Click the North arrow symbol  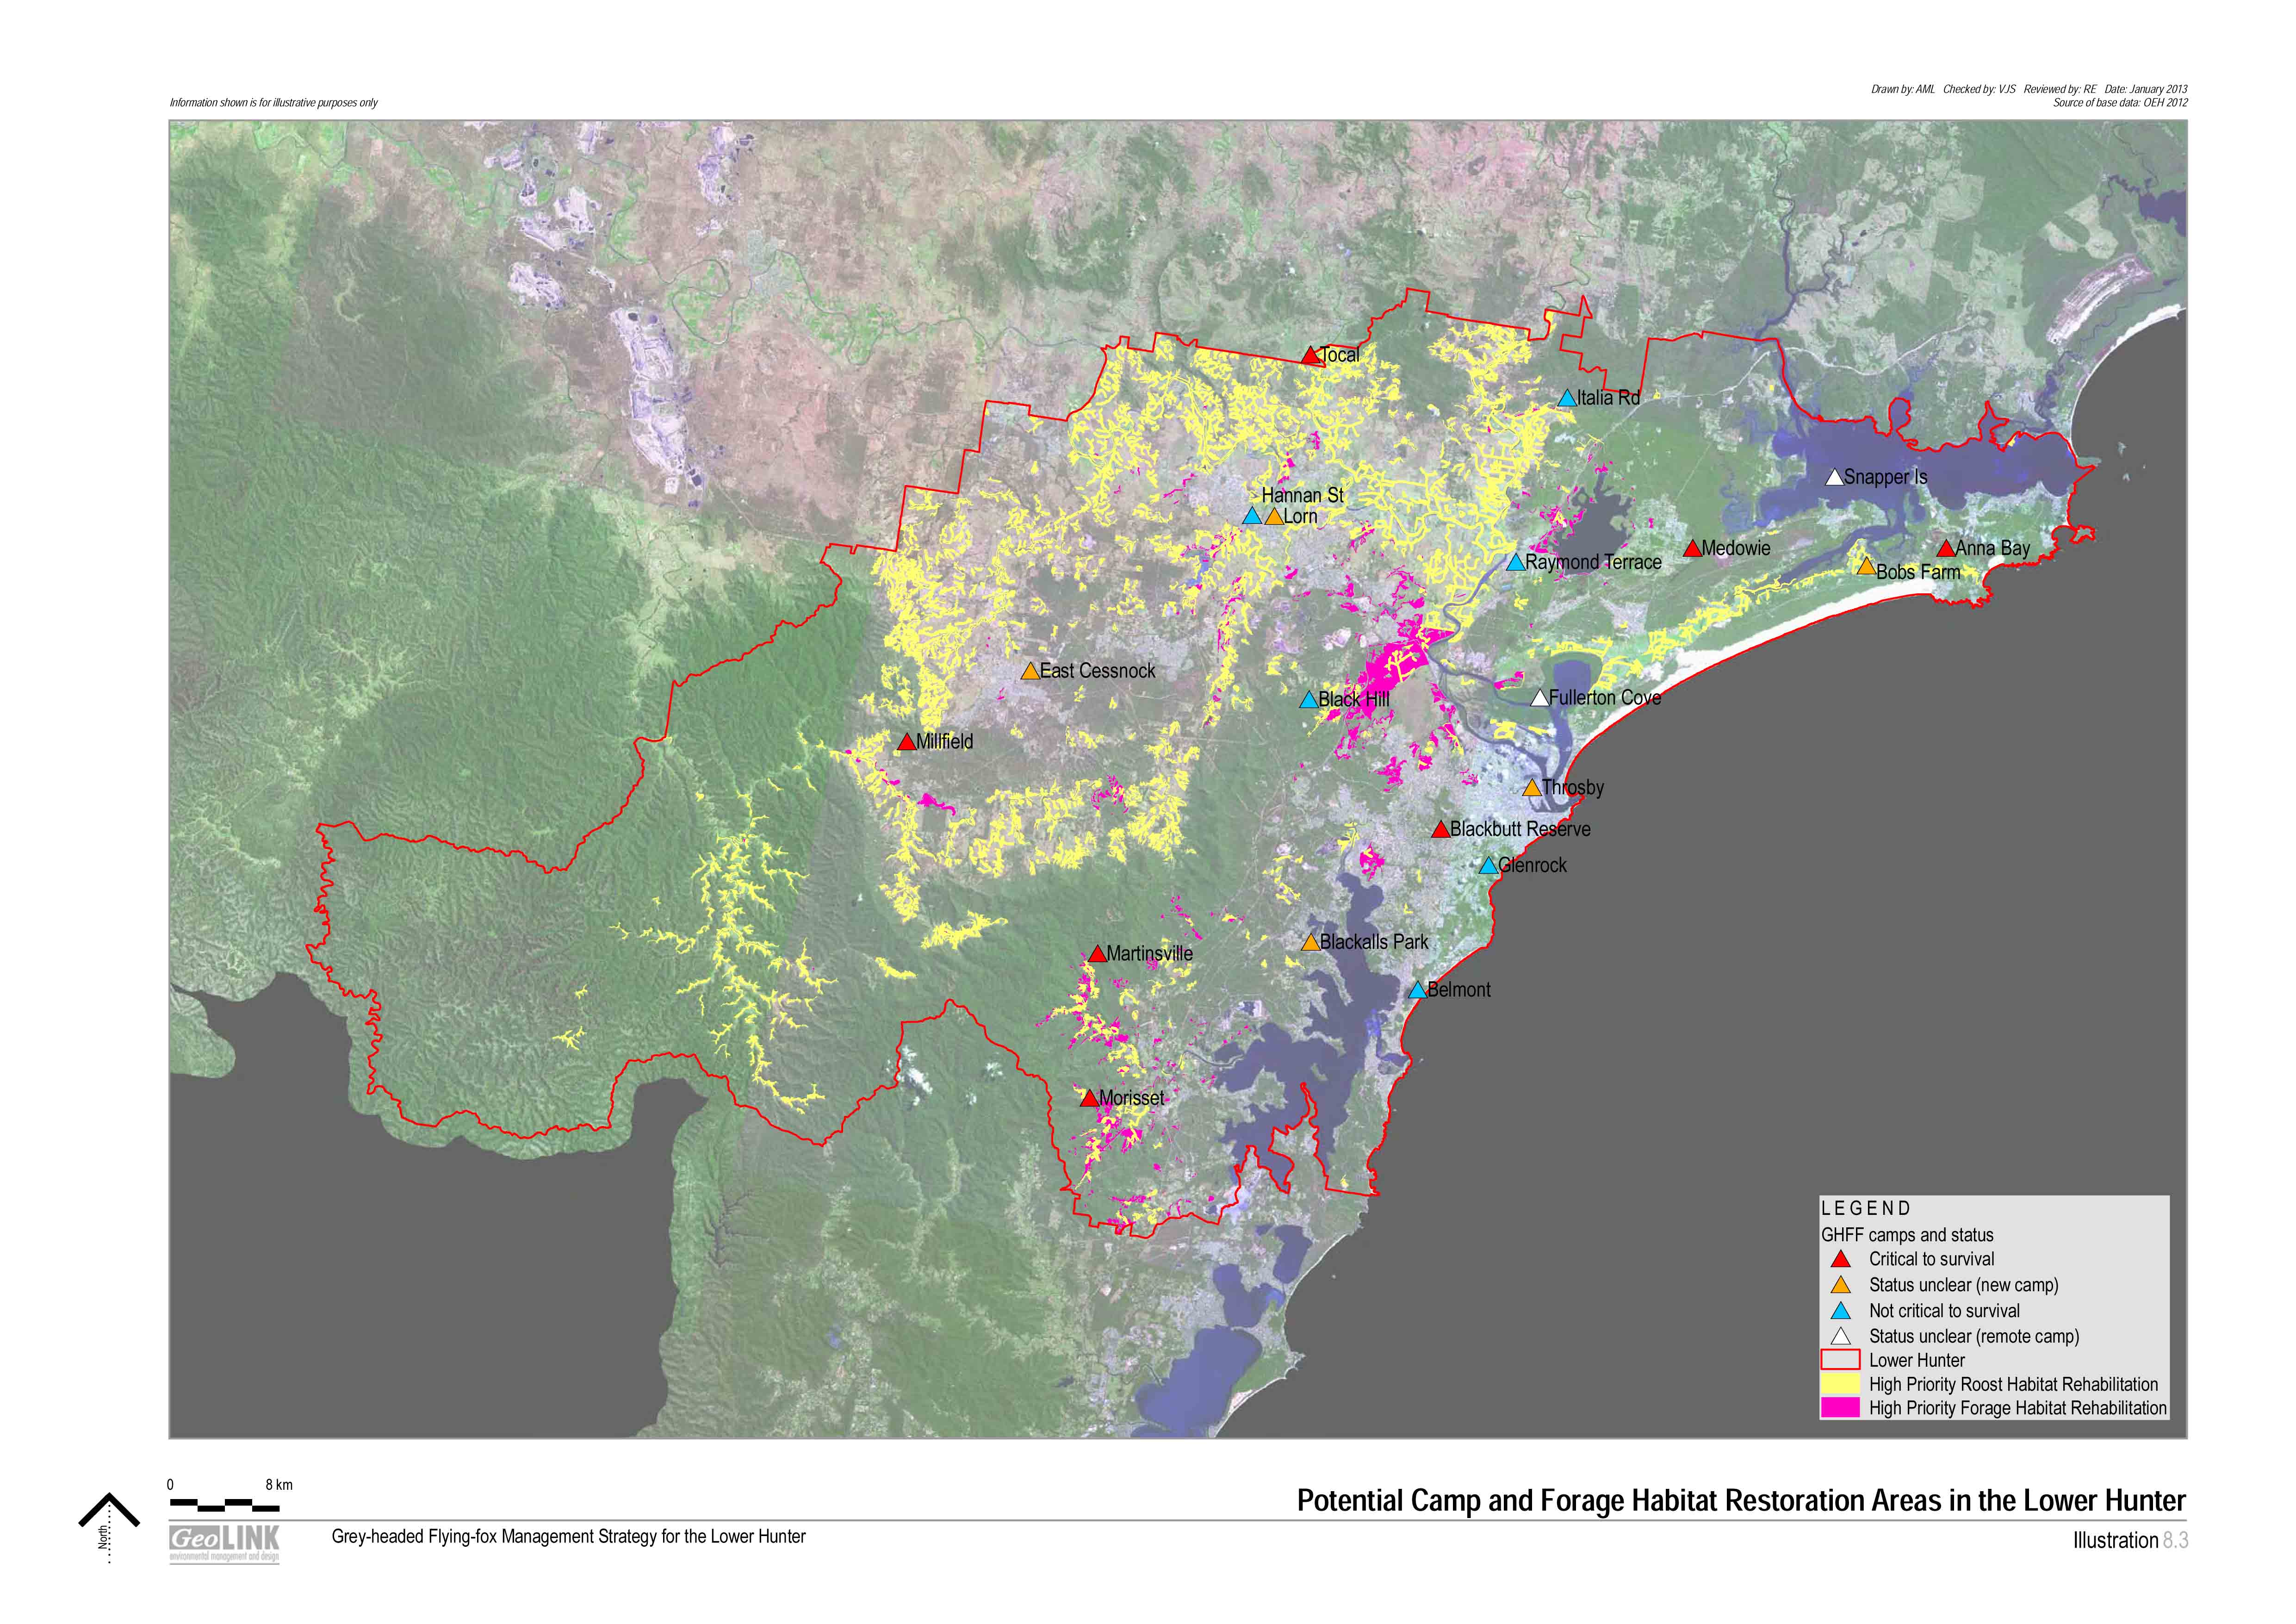click(109, 1528)
